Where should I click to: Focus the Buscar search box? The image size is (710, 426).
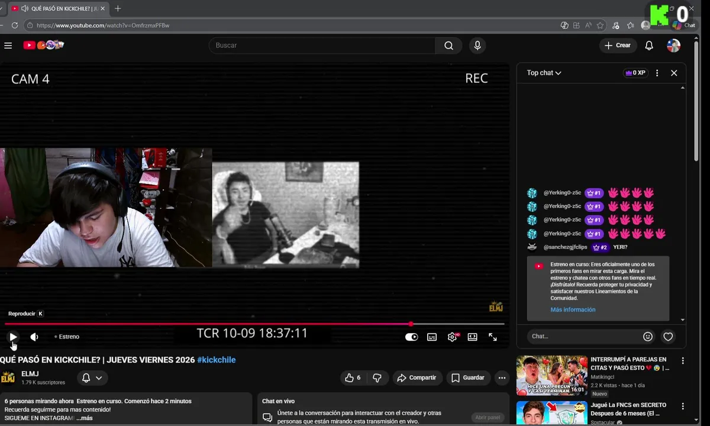coord(322,46)
